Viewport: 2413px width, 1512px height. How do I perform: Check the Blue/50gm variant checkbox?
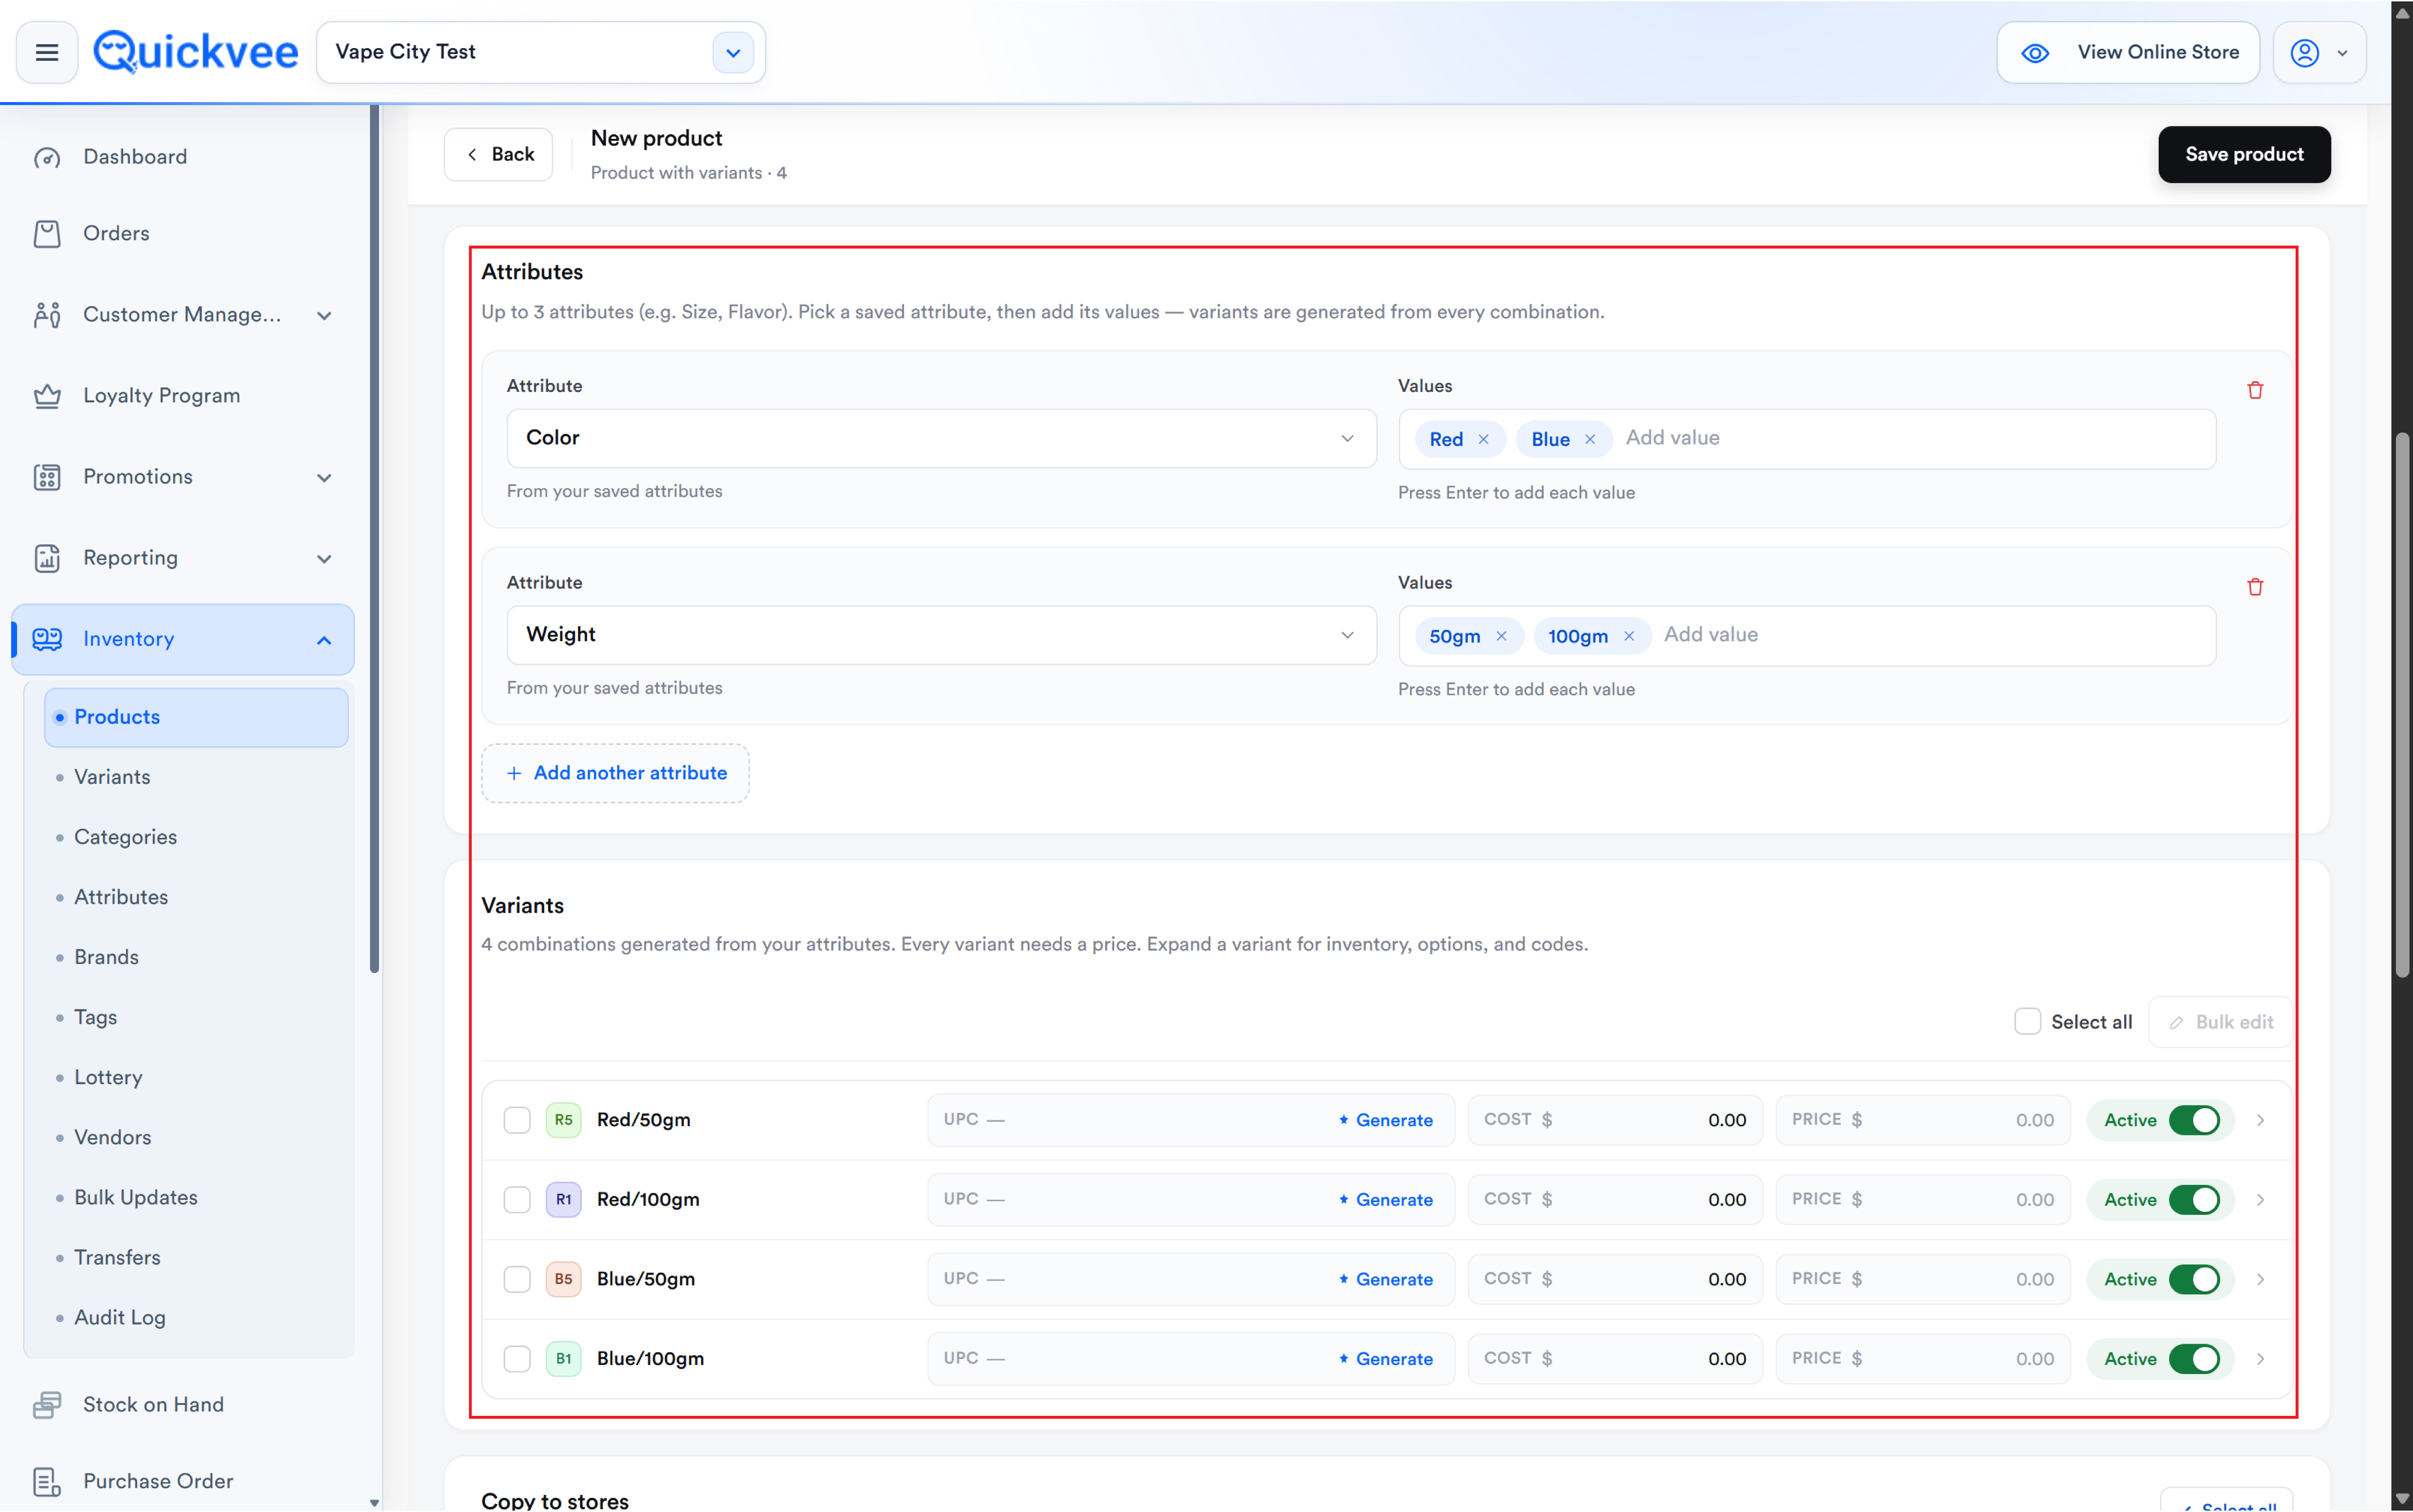click(x=517, y=1279)
